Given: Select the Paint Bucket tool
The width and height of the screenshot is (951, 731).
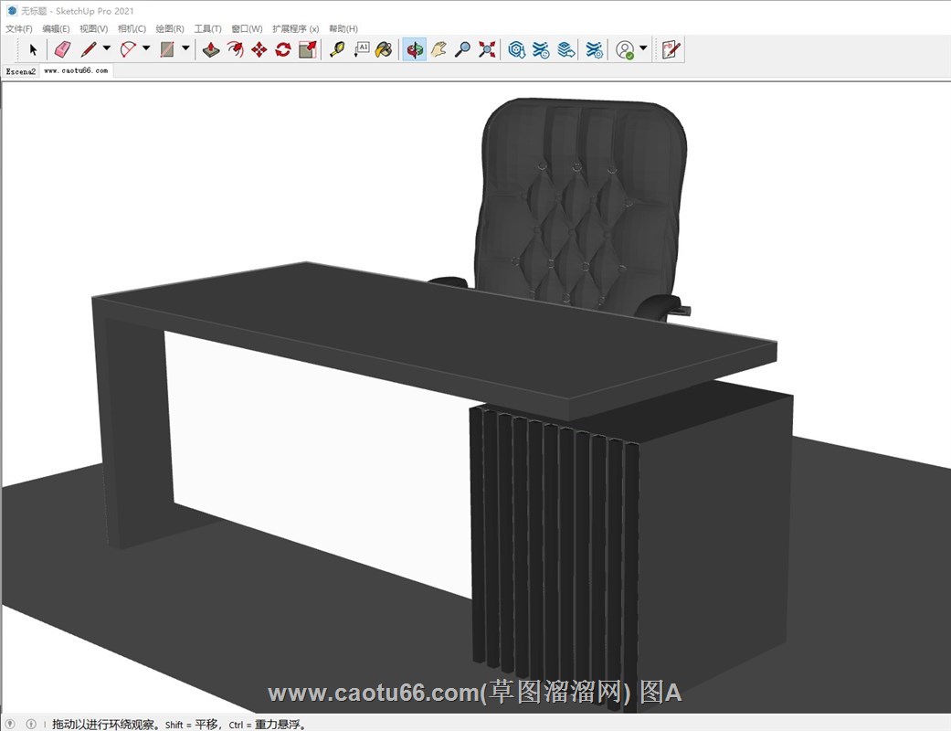Looking at the screenshot, I should click(x=385, y=49).
